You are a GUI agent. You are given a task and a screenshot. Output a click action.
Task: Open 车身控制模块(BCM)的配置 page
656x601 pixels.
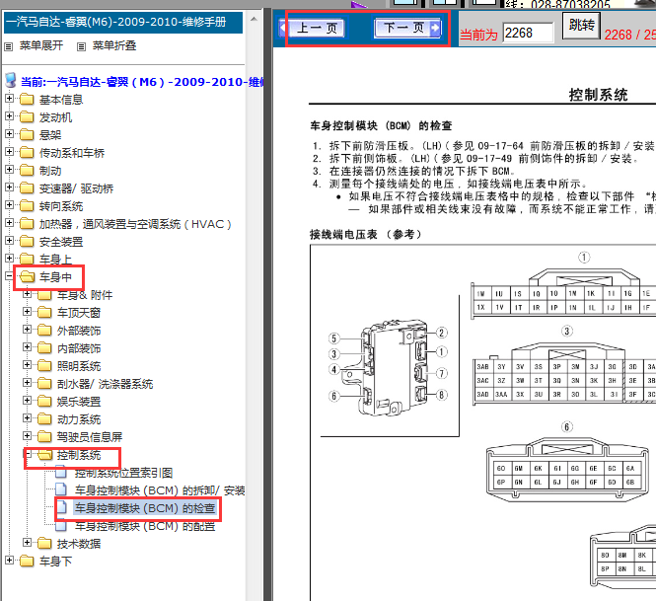145,526
